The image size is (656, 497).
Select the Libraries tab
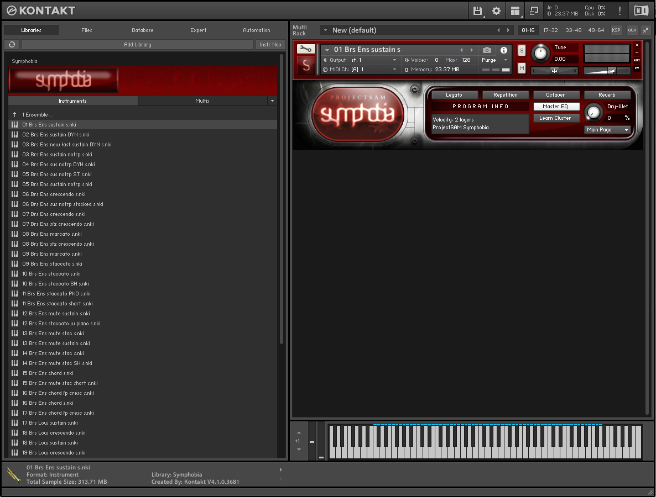click(32, 30)
